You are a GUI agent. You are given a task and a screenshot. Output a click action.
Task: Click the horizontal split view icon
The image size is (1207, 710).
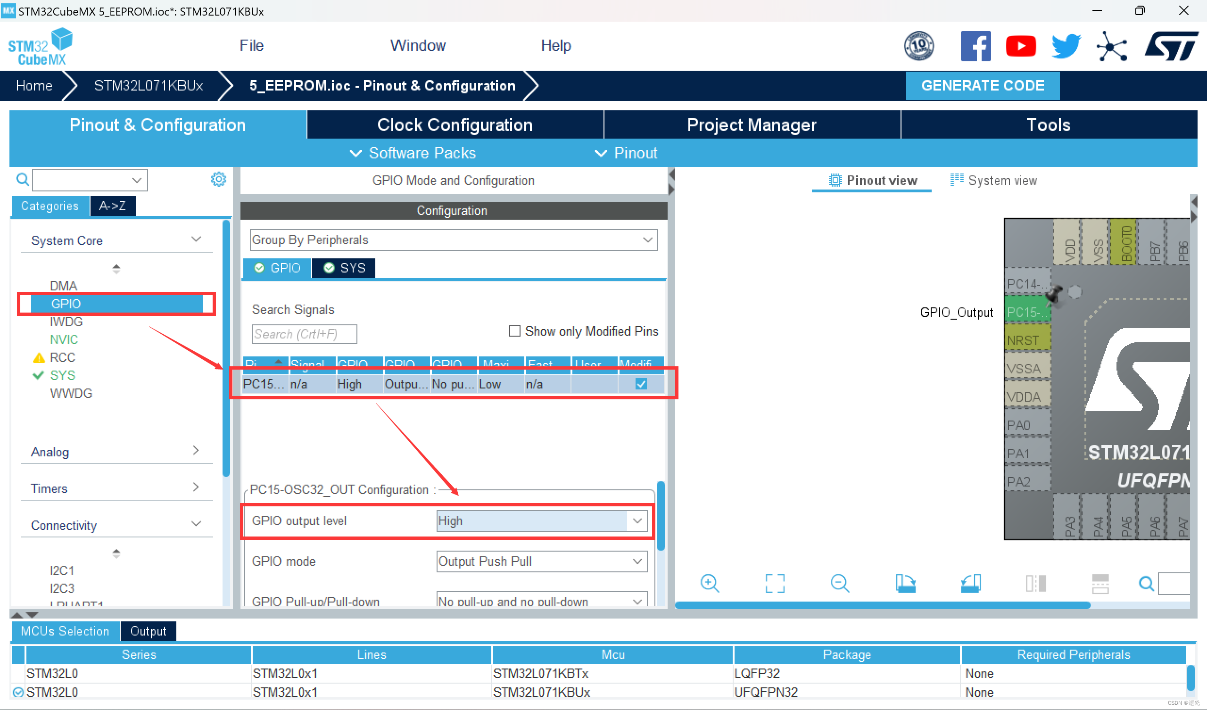[1100, 584]
